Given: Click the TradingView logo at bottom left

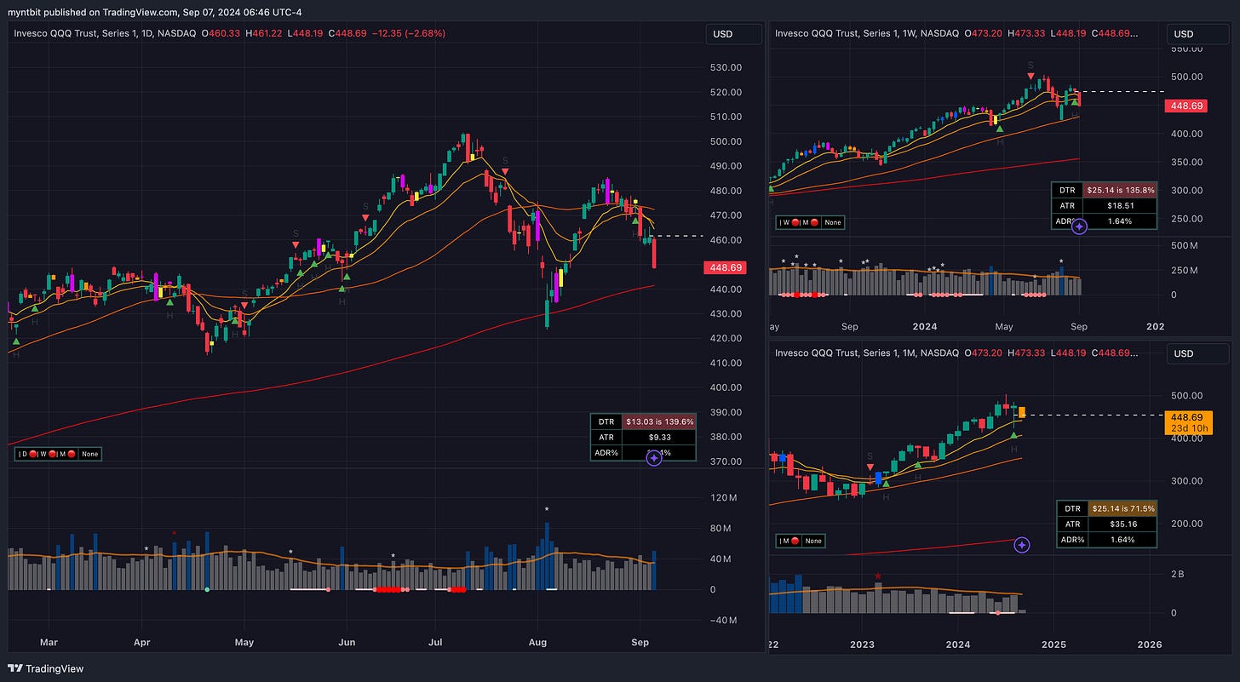Looking at the screenshot, I should click(47, 668).
